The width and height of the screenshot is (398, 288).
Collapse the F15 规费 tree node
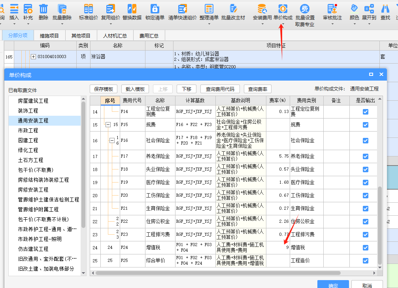108,124
